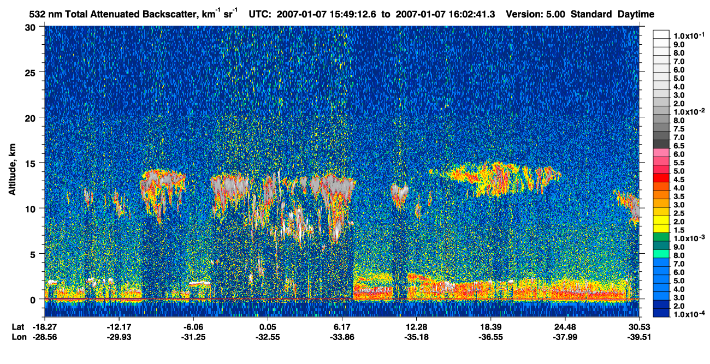Click the 'Daytime' label in header
710x364 pixels.
click(x=636, y=14)
